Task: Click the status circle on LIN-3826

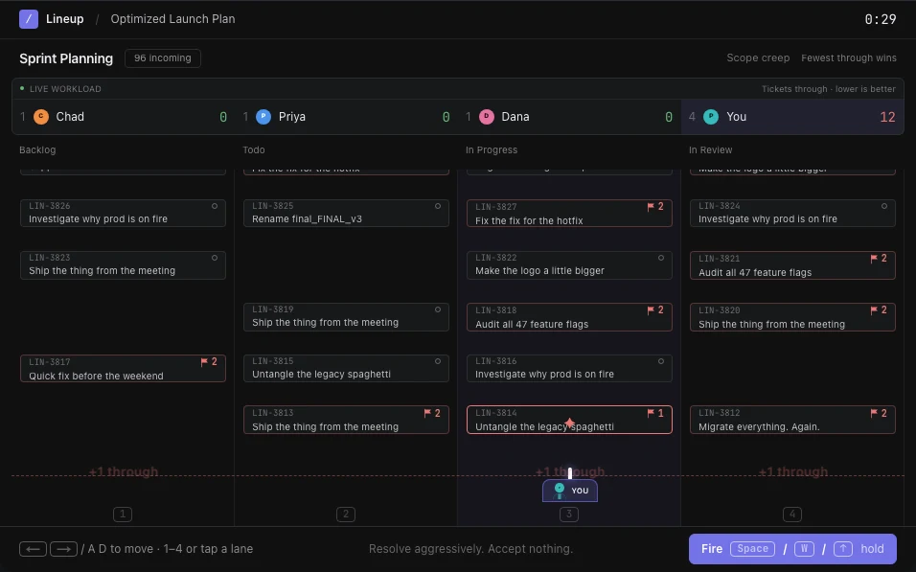Action: (x=215, y=206)
